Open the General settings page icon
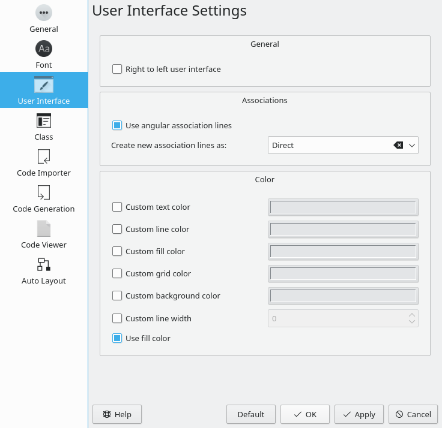The image size is (442, 428). click(x=44, y=13)
